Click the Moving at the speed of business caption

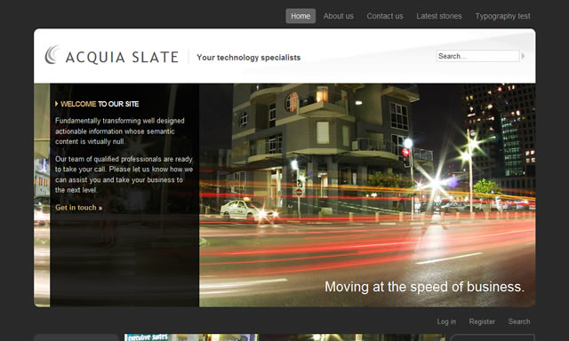[425, 287]
